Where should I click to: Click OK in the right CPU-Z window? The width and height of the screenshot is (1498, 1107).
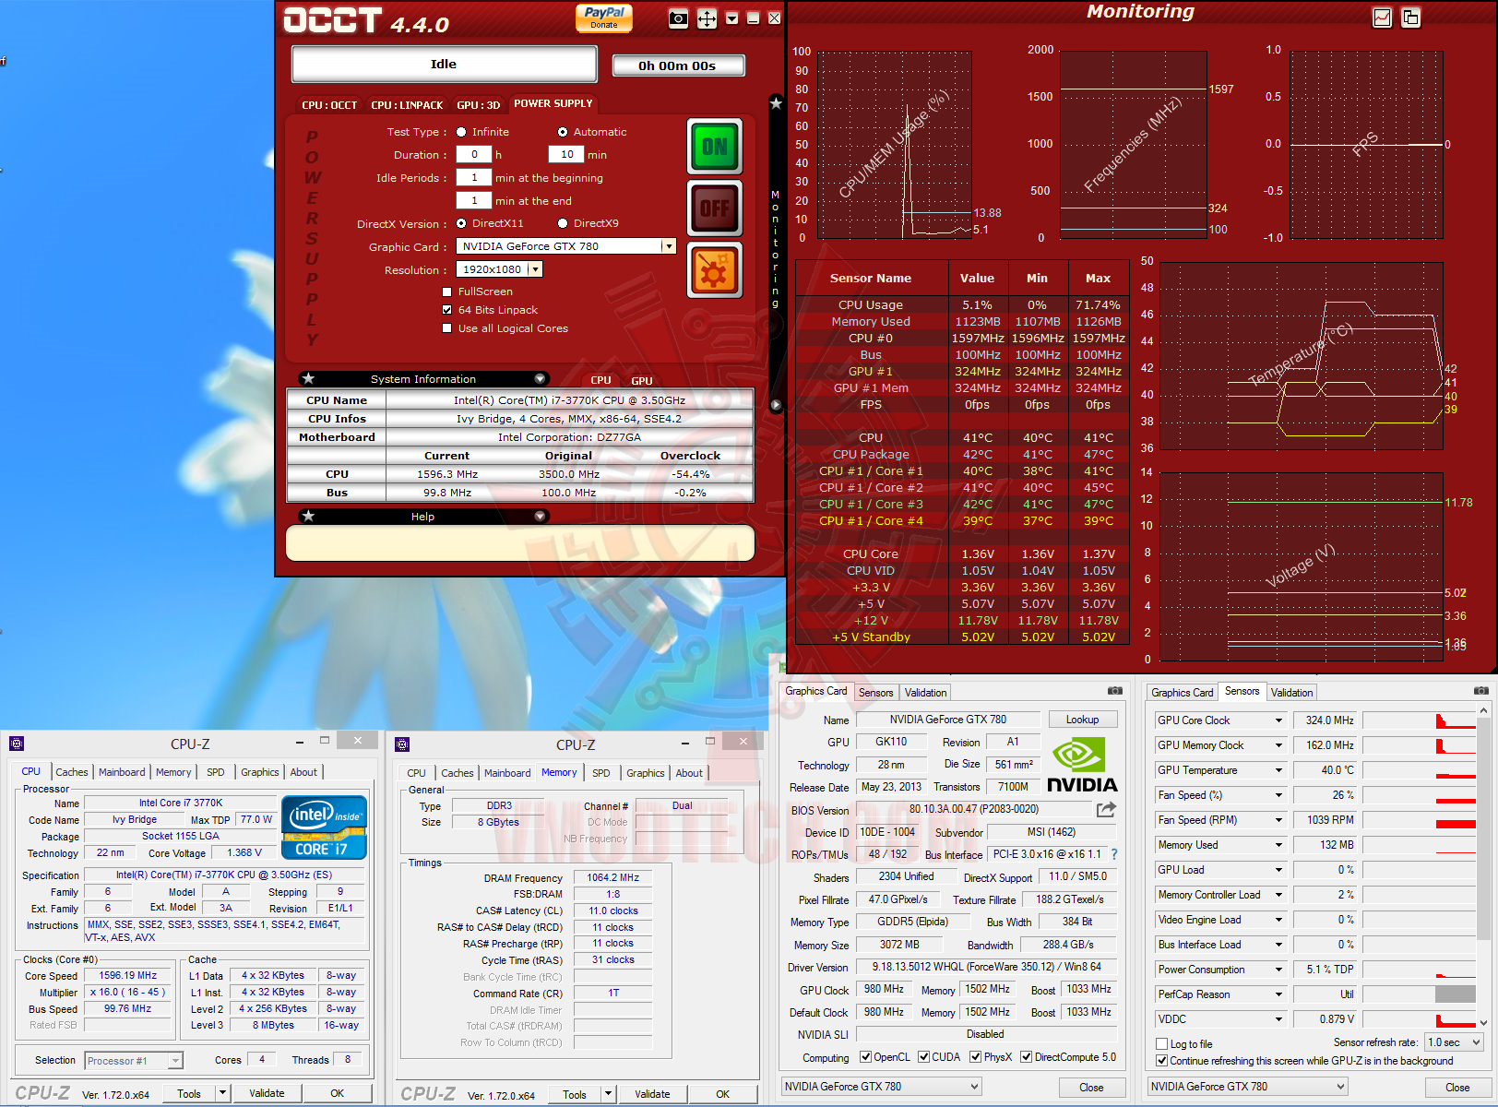pos(722,1094)
